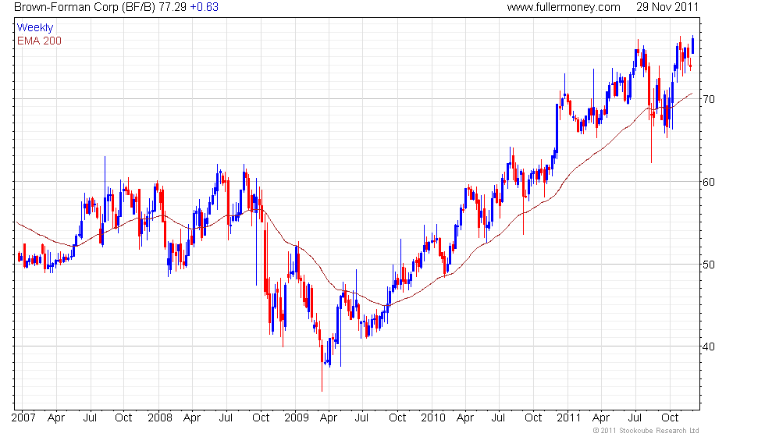Click the 2009 year axis label
The image size is (765, 437).
click(297, 418)
